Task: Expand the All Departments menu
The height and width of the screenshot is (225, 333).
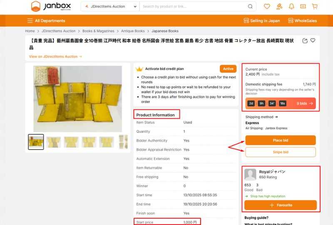Action: (46, 21)
